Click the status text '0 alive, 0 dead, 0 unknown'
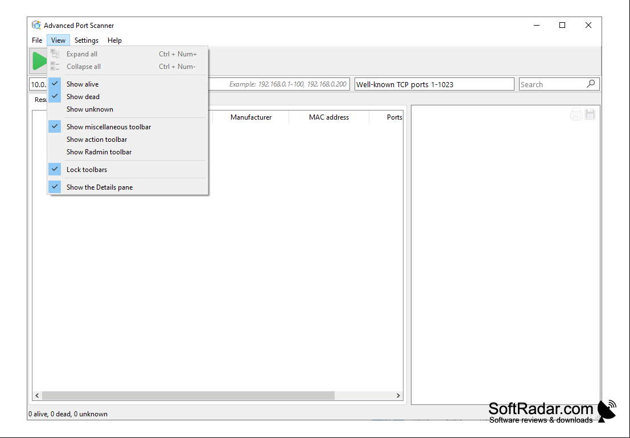This screenshot has width=630, height=438. tap(68, 414)
